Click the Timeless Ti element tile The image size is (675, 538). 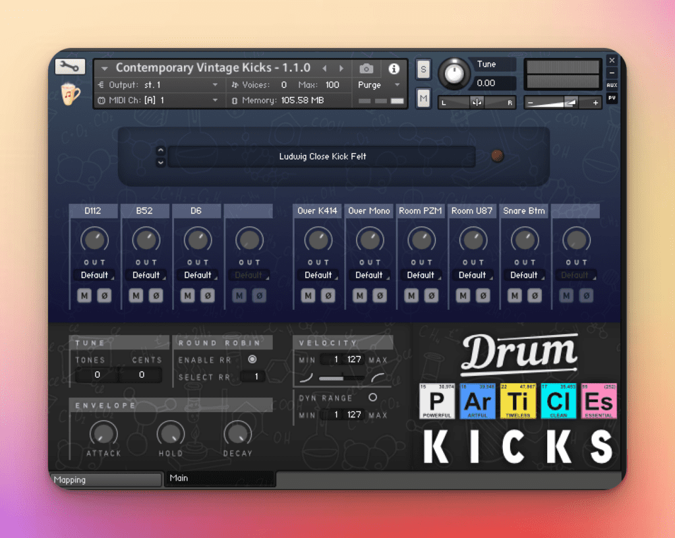(x=518, y=401)
